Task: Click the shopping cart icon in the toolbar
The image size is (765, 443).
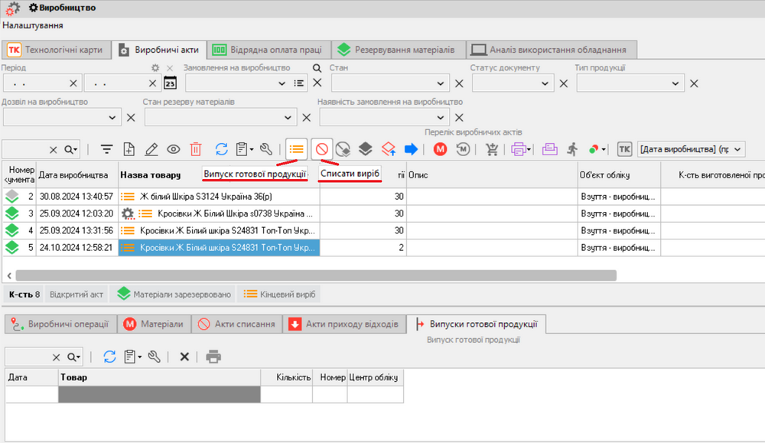Action: 492,149
